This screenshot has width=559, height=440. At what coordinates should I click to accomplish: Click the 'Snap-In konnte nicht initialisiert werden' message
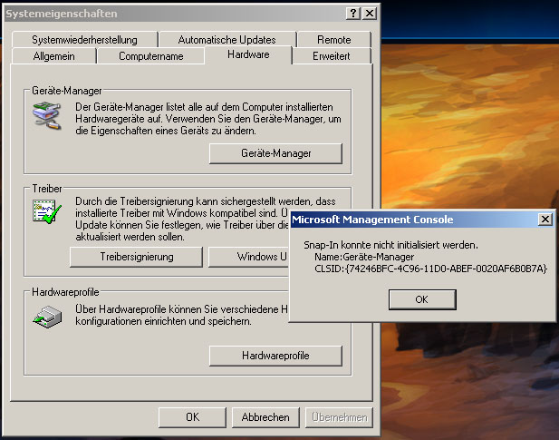coord(390,245)
